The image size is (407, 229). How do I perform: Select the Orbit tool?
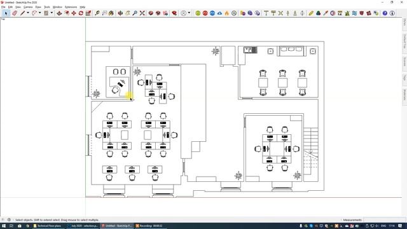(x=120, y=13)
